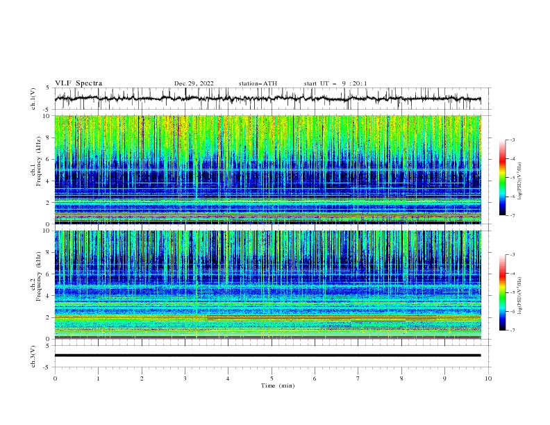Click the ch.3 flat black trace
550x425 pixels.
click(267, 356)
